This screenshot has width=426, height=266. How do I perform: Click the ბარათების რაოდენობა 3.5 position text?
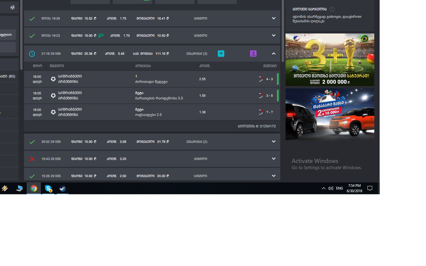[159, 98]
